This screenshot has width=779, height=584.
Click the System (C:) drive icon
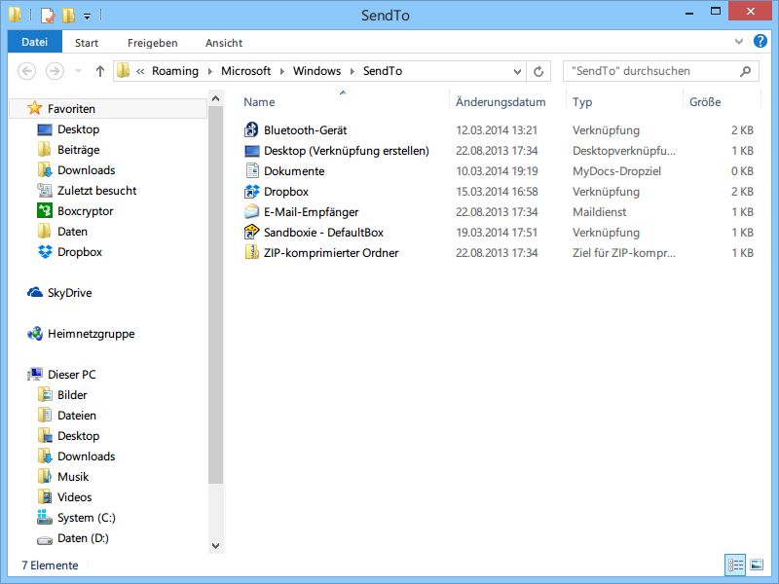pyautogui.click(x=44, y=517)
